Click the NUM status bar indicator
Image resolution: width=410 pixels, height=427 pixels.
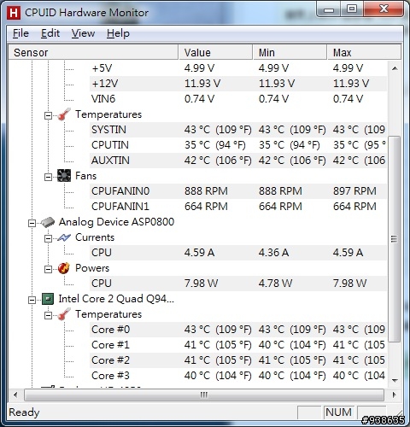click(338, 412)
